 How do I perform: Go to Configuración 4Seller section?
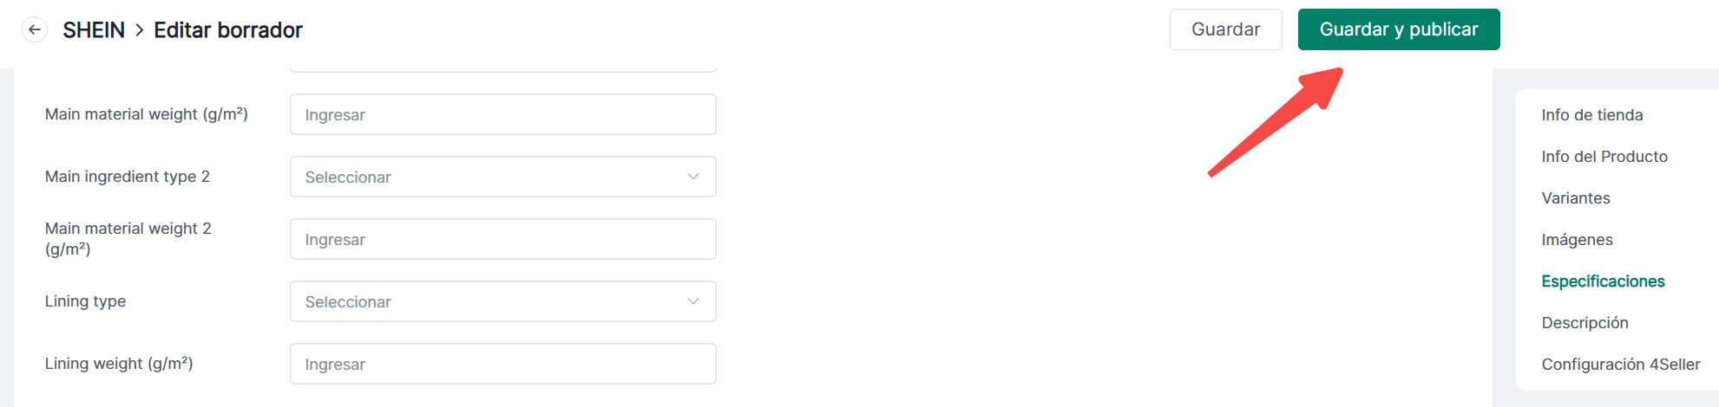[x=1620, y=365]
